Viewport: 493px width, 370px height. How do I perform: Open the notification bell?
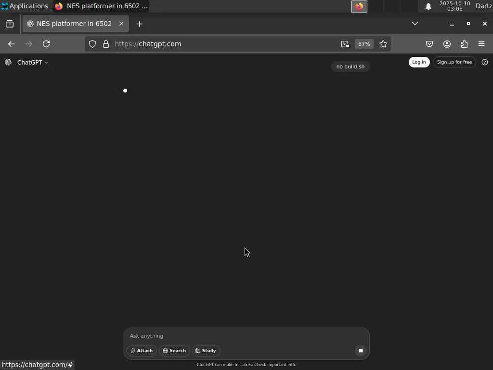[428, 6]
